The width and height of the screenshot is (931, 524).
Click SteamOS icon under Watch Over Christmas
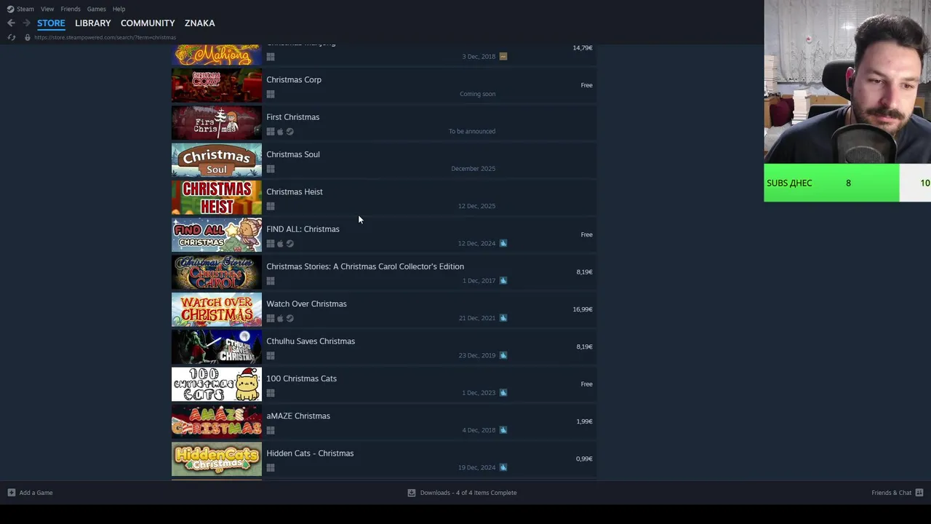(290, 319)
